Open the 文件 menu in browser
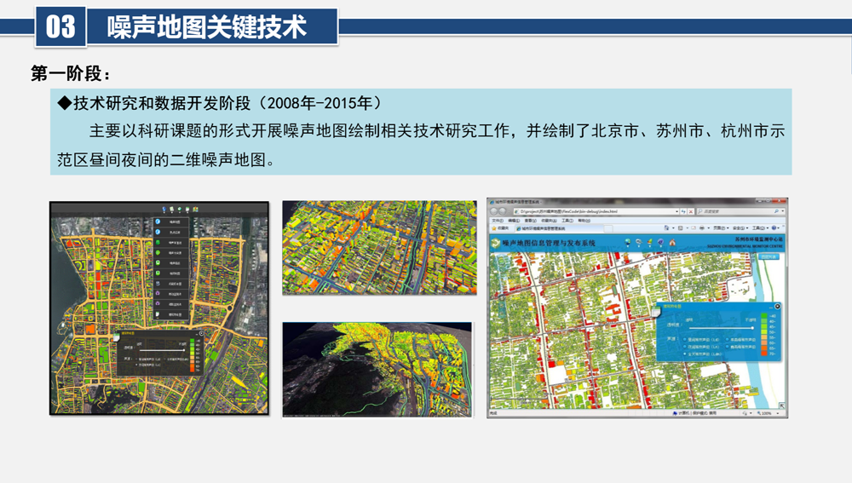The width and height of the screenshot is (852, 483). (496, 219)
